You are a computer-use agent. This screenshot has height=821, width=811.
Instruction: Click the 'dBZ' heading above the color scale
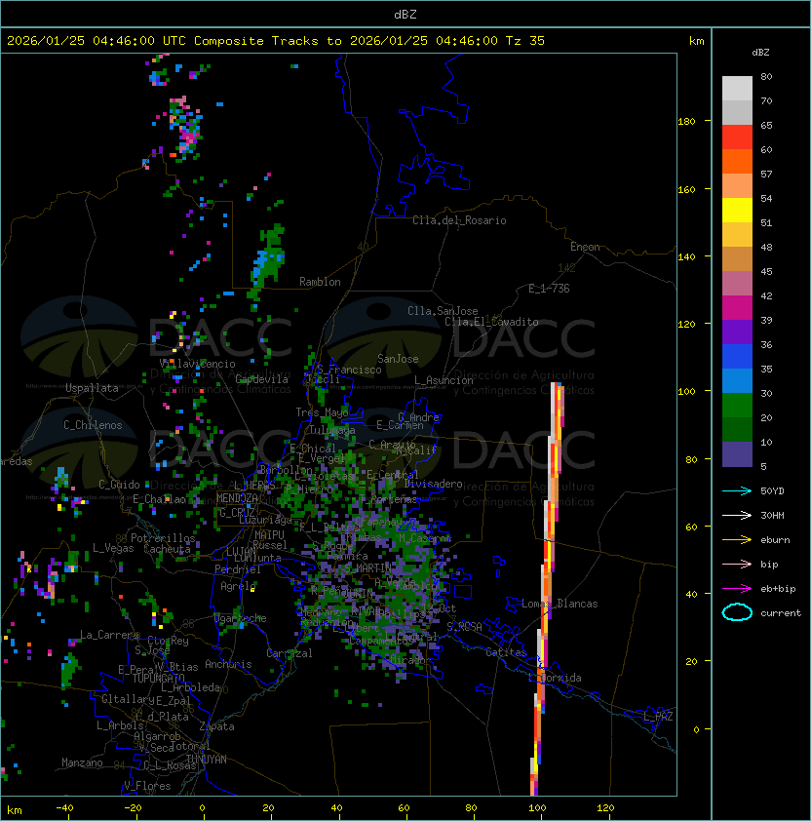pyautogui.click(x=760, y=53)
